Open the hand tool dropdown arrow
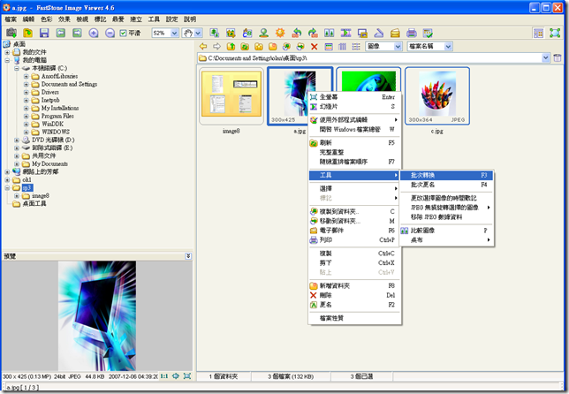 click(198, 33)
